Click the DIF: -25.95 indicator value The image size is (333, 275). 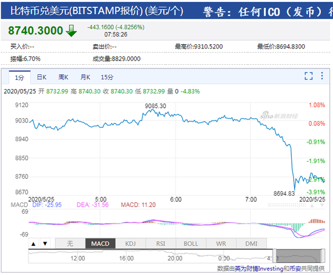(47, 205)
